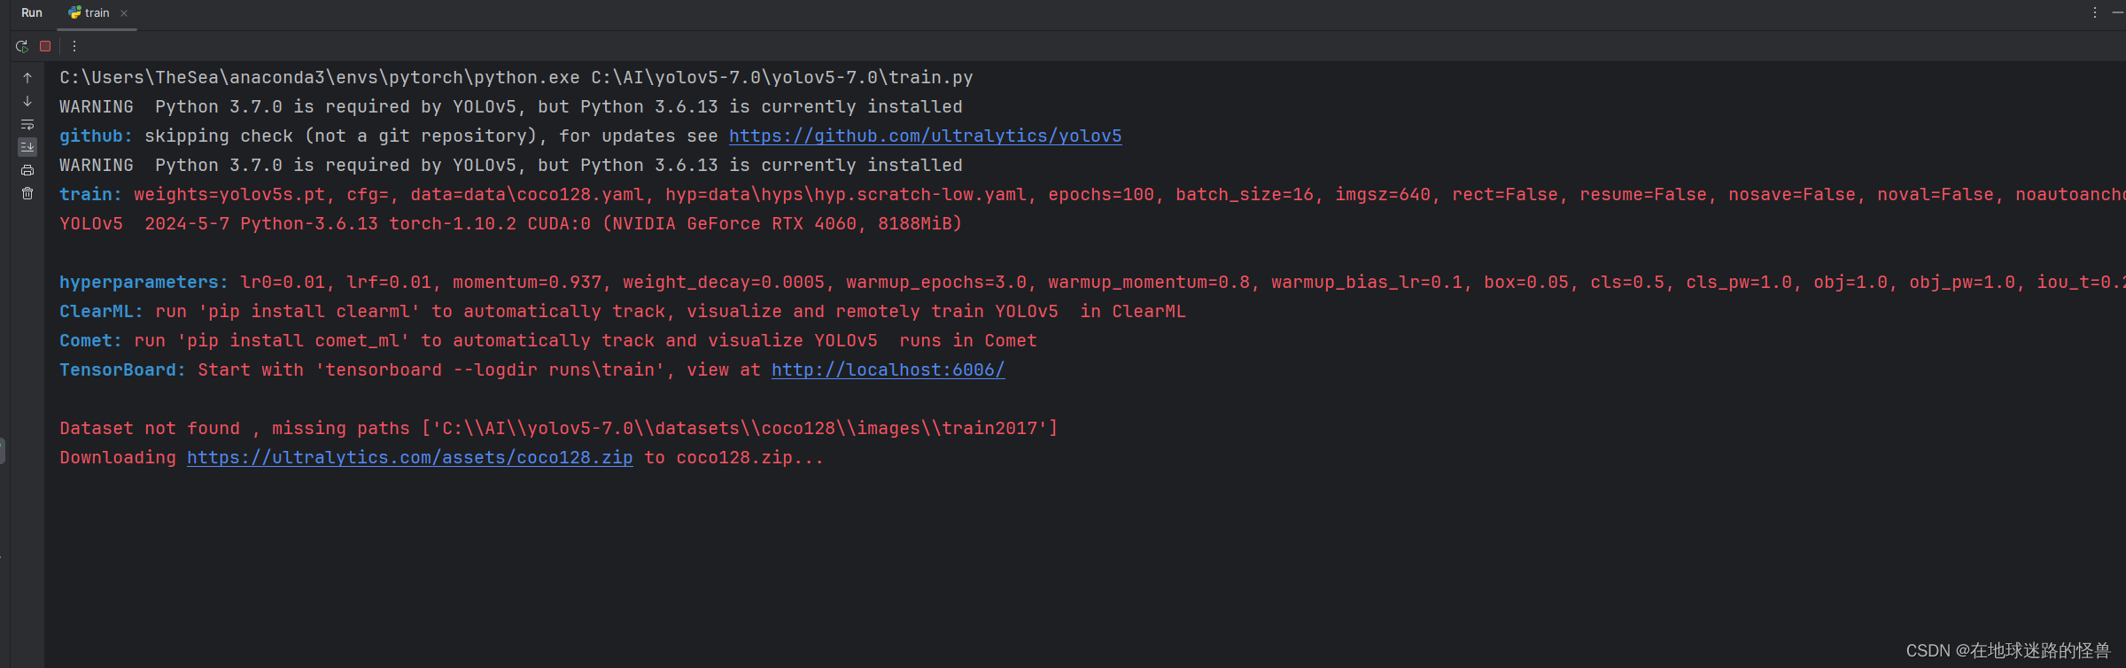Close the train run tab
2126x668 pixels.
coord(124,13)
